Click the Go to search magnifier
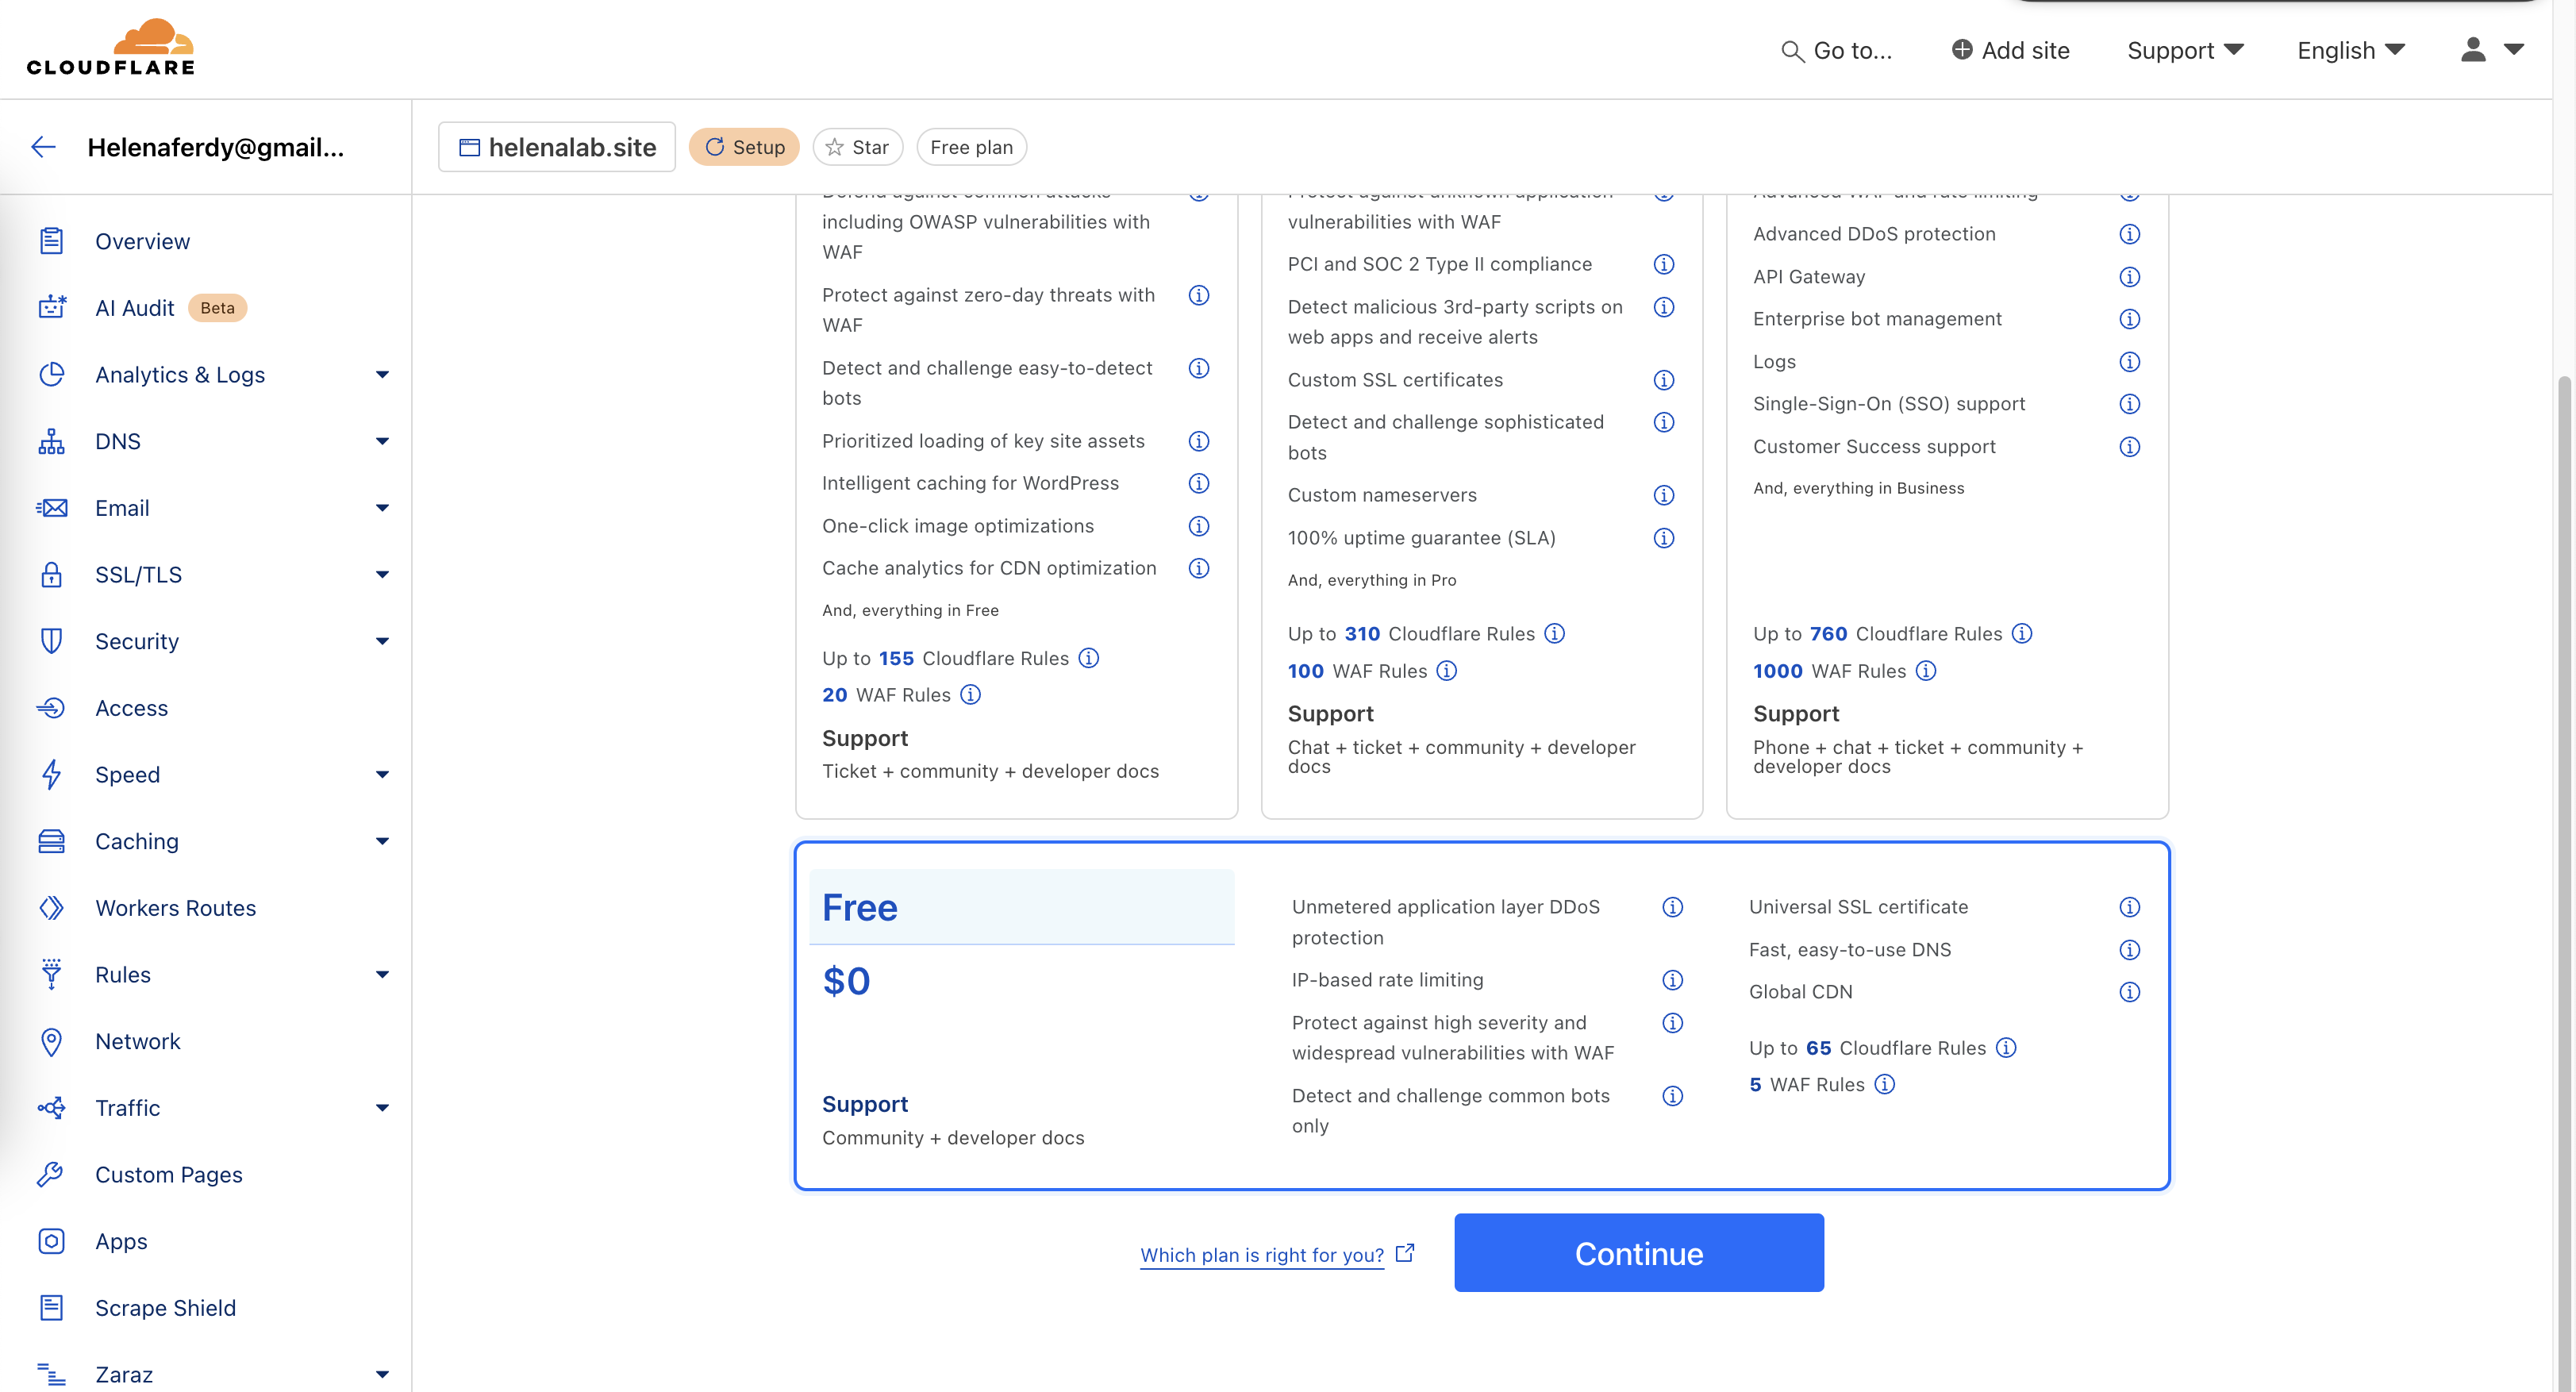The width and height of the screenshot is (2576, 1392). pyautogui.click(x=1791, y=51)
